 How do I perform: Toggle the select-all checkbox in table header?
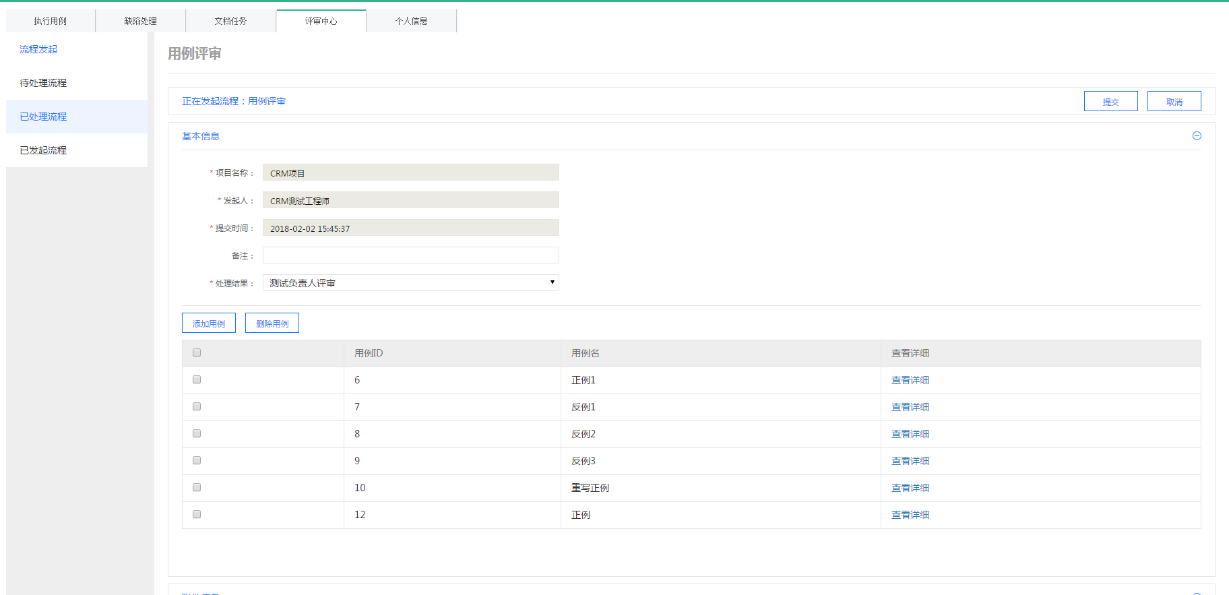(197, 352)
